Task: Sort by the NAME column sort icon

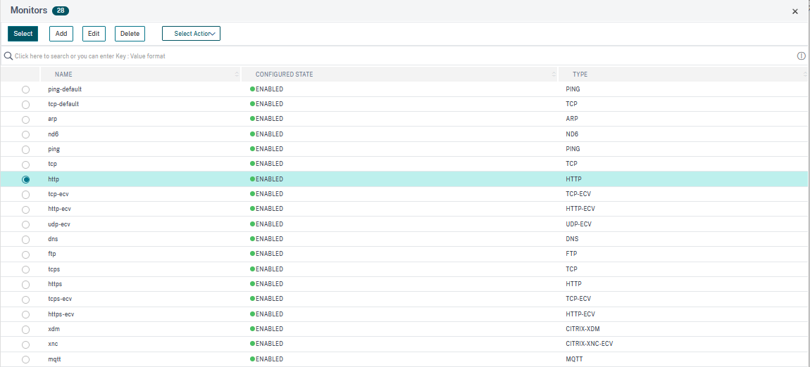Action: tap(237, 75)
